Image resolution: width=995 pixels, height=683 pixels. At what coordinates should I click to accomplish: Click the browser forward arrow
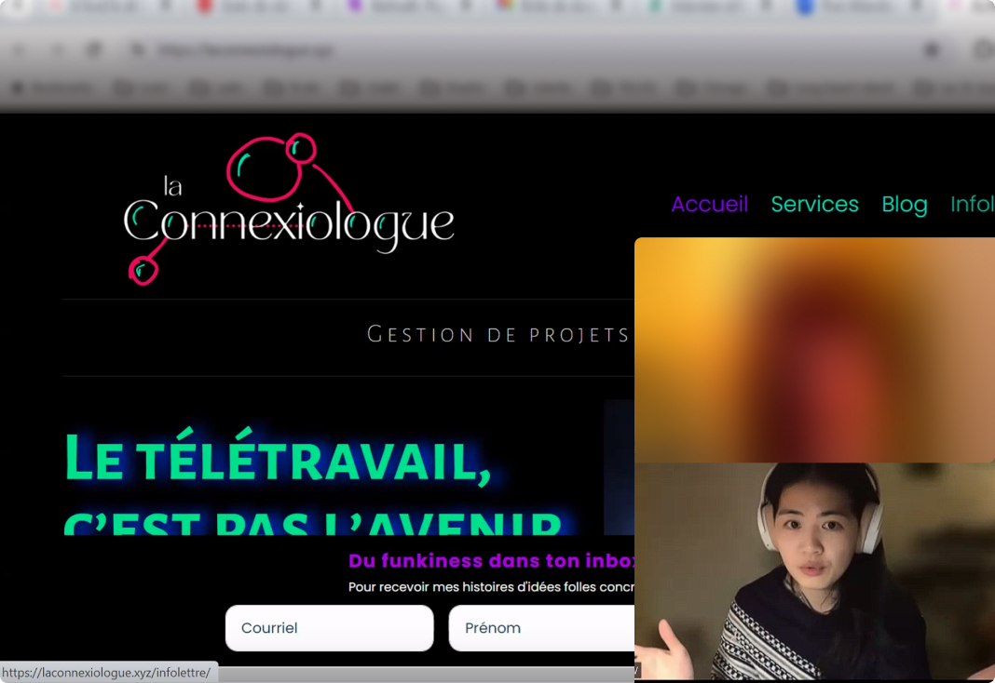coord(57,49)
